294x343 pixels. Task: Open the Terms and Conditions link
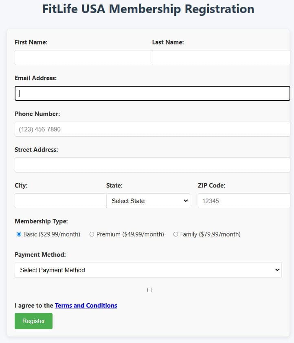(86, 306)
